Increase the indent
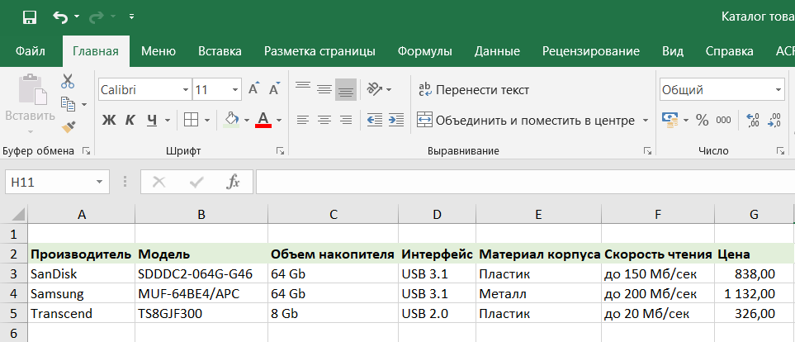Viewport: 795px width, 342px height. click(396, 121)
